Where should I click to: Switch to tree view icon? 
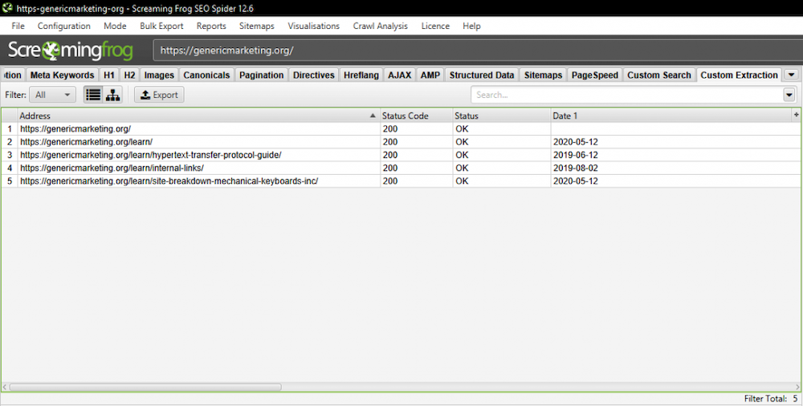pyautogui.click(x=112, y=95)
